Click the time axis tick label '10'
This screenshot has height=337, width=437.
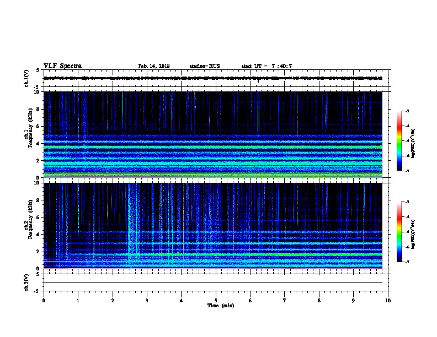tap(388, 300)
